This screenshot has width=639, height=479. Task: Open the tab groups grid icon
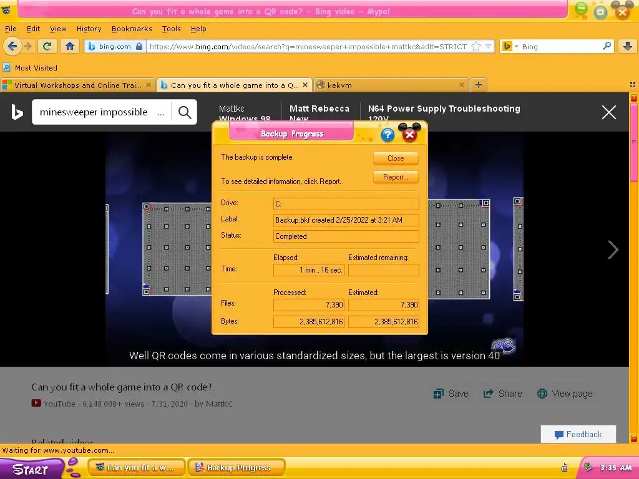pos(633,85)
